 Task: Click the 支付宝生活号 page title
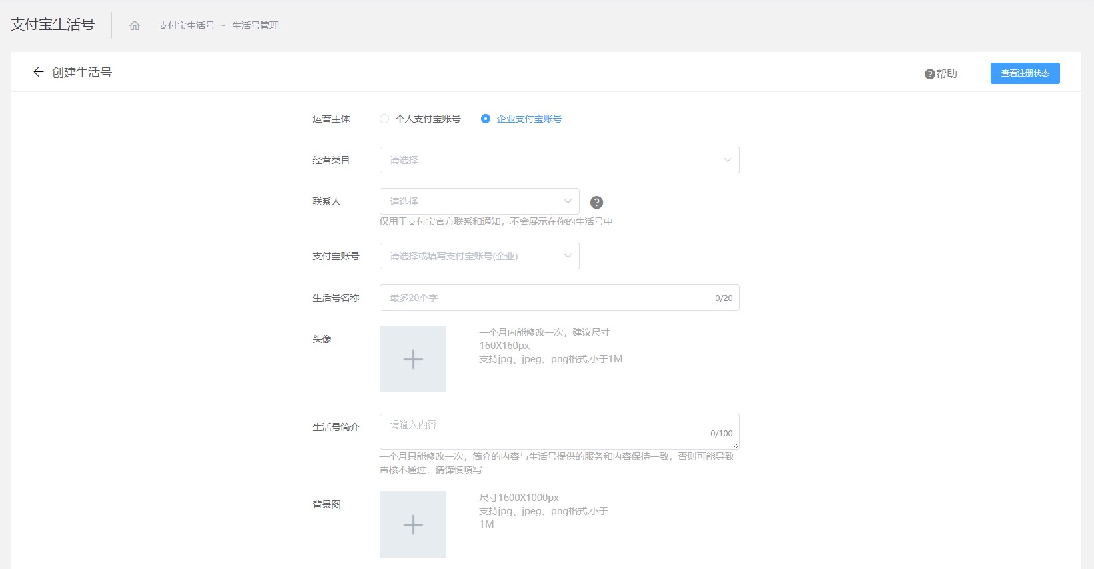pos(53,25)
